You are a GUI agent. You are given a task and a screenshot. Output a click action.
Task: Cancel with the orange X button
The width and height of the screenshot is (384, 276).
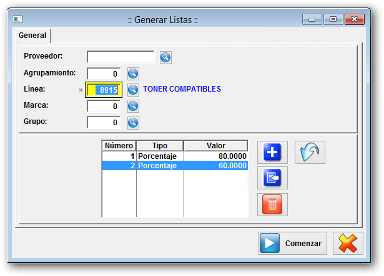click(348, 243)
